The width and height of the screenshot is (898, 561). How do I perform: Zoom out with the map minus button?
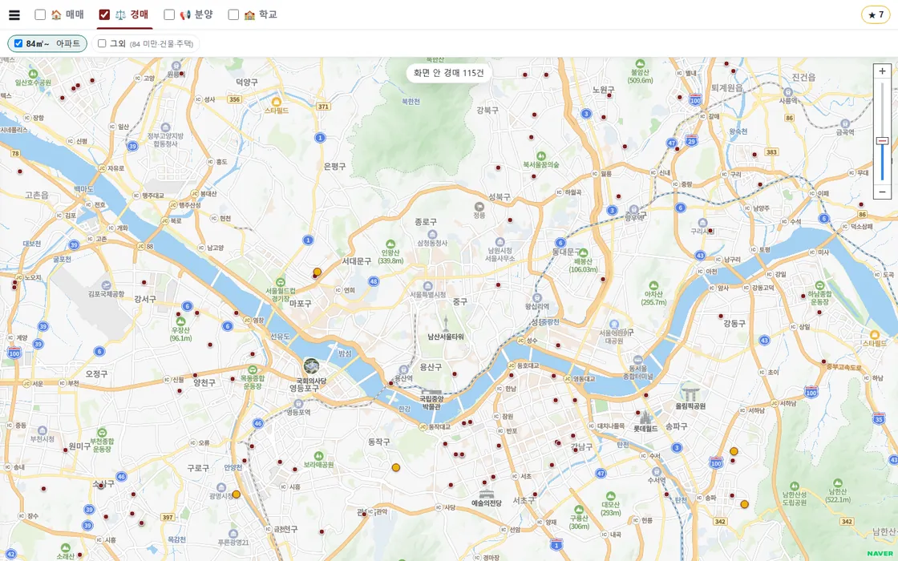point(882,192)
